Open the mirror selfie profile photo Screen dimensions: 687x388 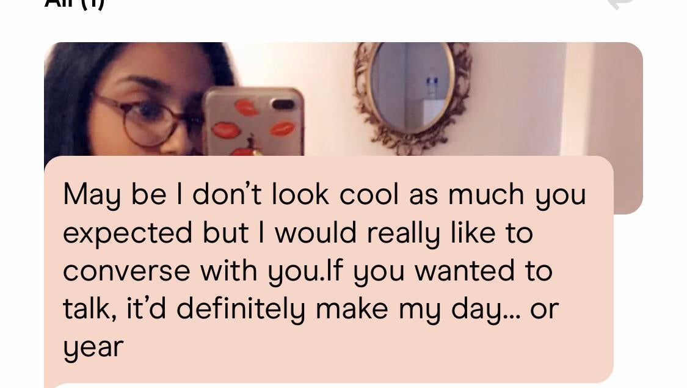click(x=342, y=98)
